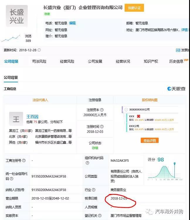Click the 黑龙江省天一药房有限...等 company link
The image size is (190, 220).
point(53,131)
